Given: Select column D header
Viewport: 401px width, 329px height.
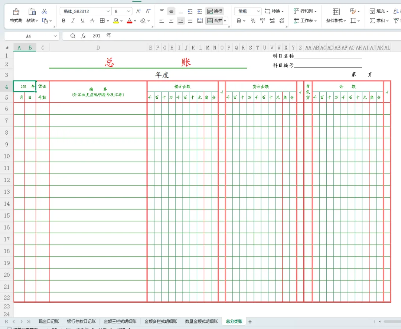Looking at the screenshot, I should [x=98, y=48].
